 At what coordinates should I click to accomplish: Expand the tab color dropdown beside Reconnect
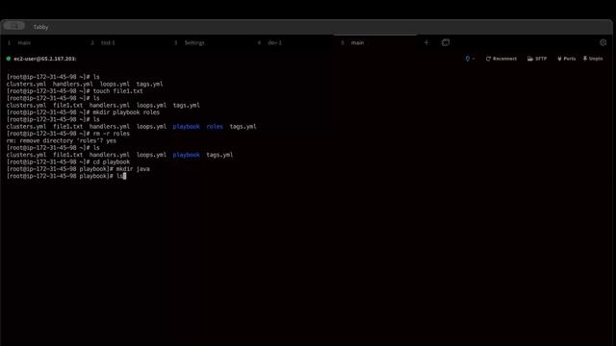[x=470, y=59]
